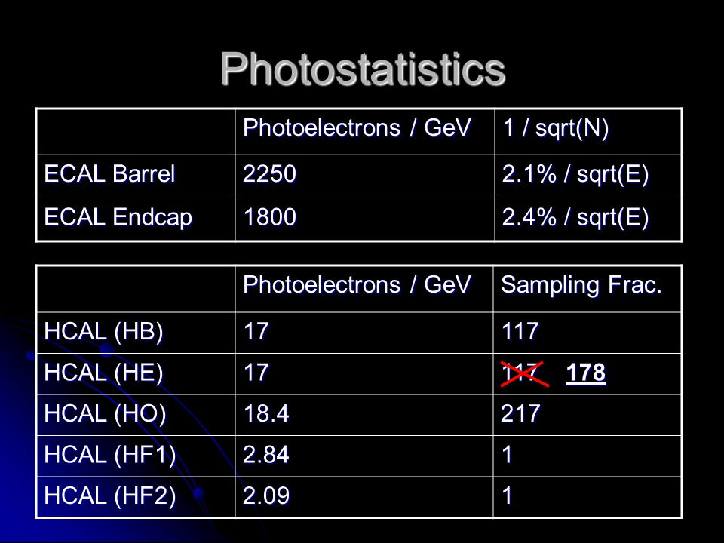Click the "1" sampling value in HF1 row
The image size is (724, 543).
(507, 454)
